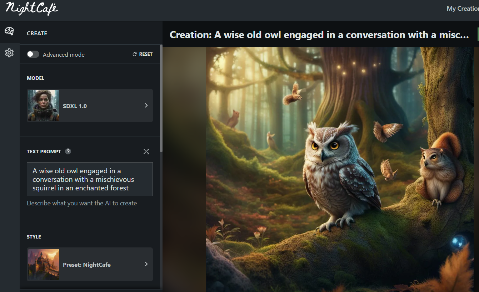Click the NightCafe preset castle thumbnail
This screenshot has height=292, width=479.
coord(44,264)
